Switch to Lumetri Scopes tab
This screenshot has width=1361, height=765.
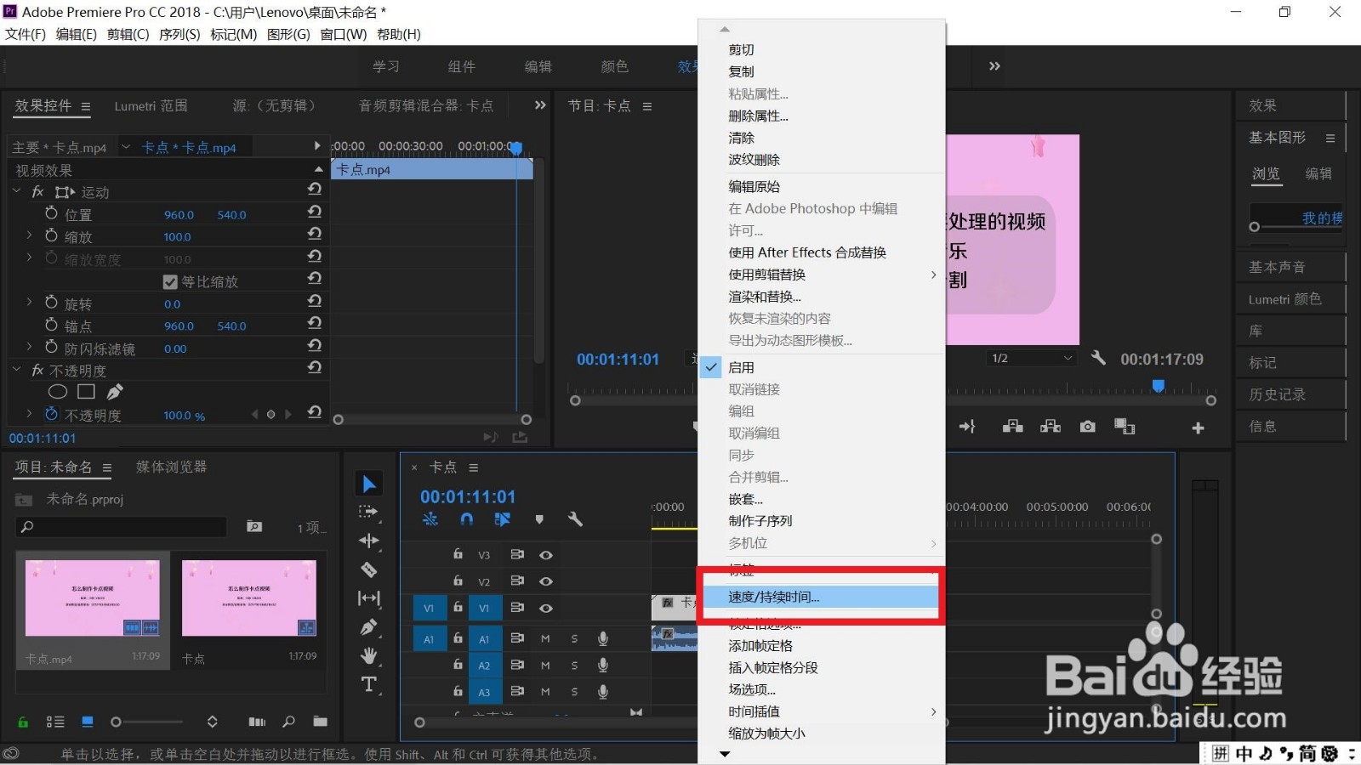pos(151,106)
